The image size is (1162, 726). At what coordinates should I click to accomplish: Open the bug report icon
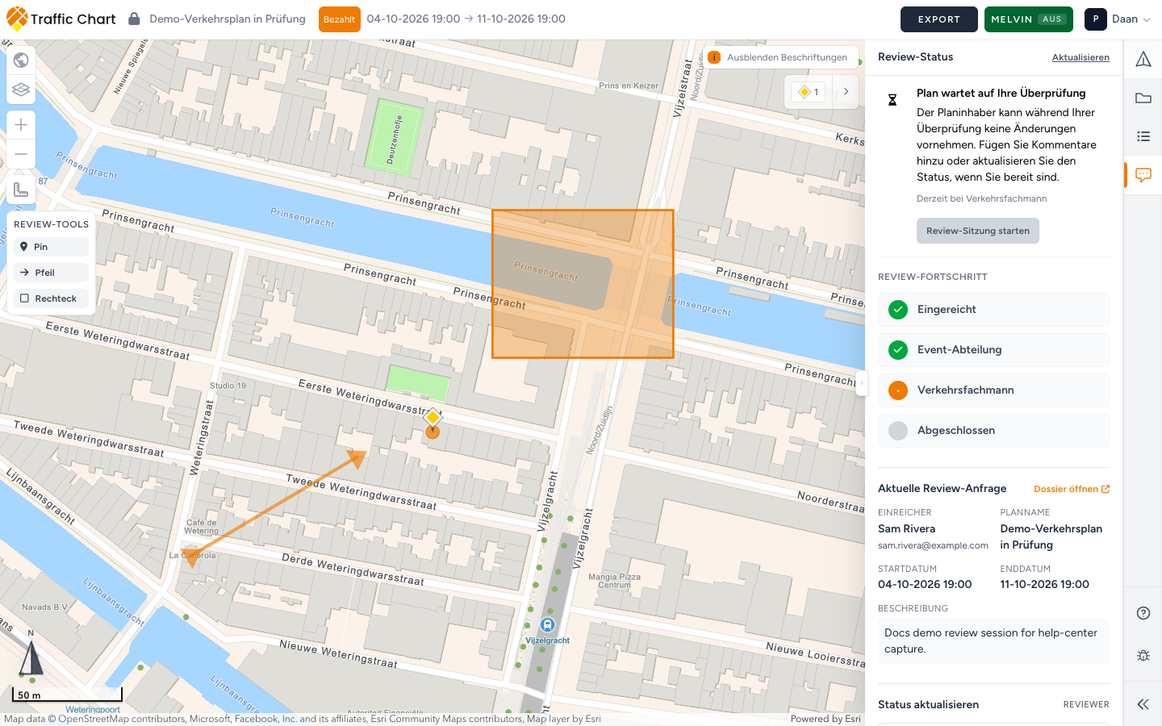point(1143,655)
